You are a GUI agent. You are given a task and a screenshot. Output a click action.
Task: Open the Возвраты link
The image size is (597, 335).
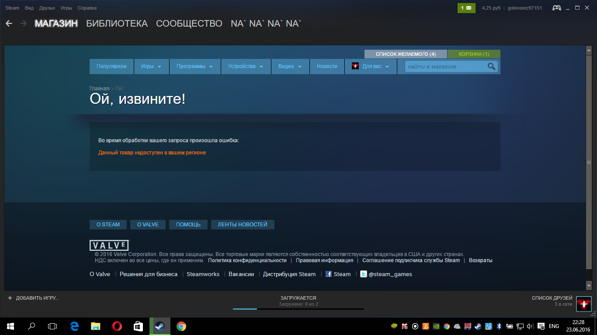click(x=480, y=260)
